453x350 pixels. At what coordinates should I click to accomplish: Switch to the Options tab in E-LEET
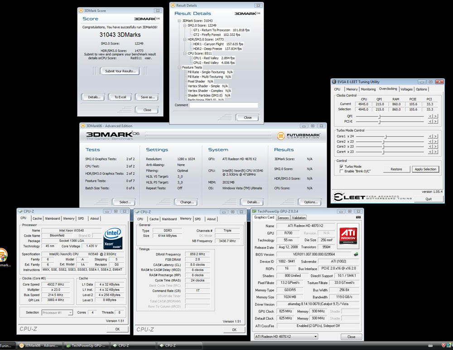421,90
